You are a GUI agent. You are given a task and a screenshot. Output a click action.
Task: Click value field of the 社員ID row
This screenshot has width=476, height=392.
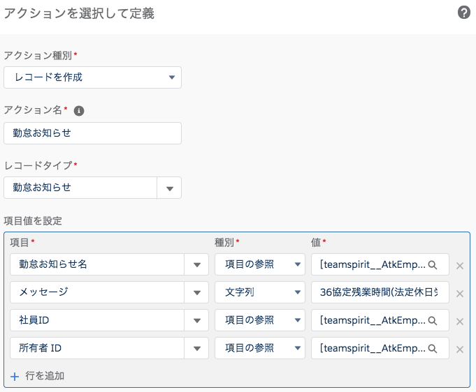[x=380, y=320]
